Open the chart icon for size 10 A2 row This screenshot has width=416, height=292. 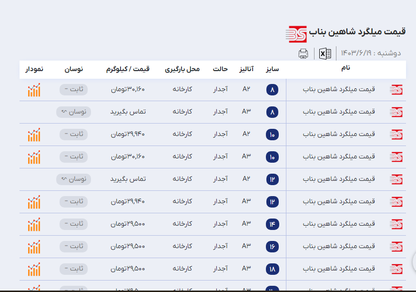[34, 135]
